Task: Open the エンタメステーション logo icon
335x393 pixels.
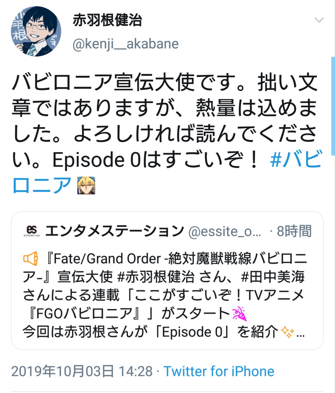Action: [32, 231]
